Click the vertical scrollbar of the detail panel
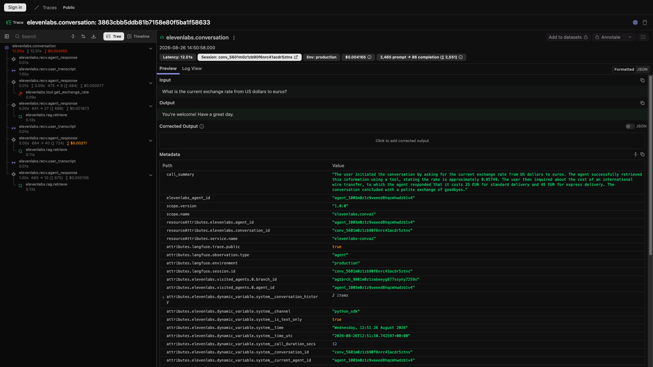Screen dimensions: 653x367 click(x=650, y=165)
